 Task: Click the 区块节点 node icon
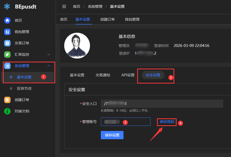click(11, 88)
